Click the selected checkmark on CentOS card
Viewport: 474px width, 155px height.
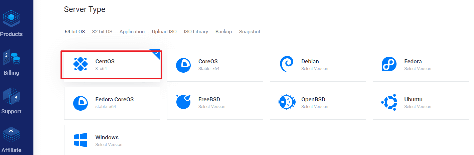156,52
